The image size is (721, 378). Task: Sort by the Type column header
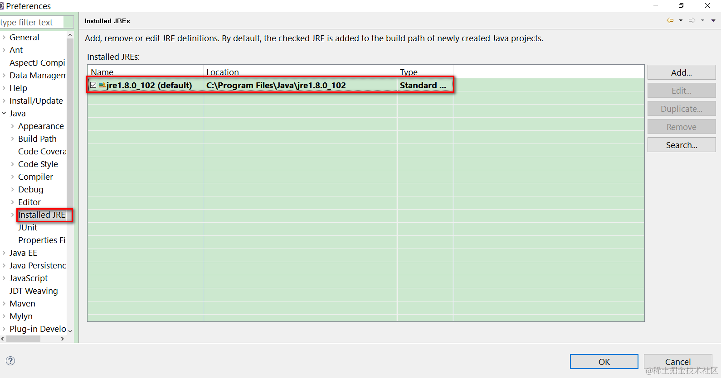pos(425,72)
